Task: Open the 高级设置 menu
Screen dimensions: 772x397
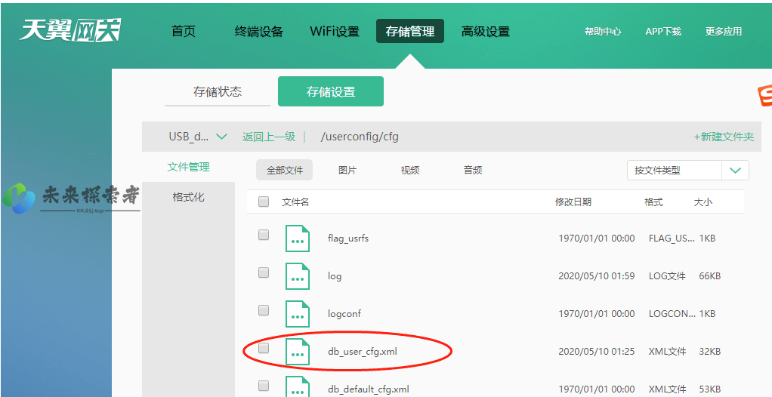Action: [x=486, y=32]
